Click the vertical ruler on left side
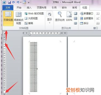Screen dimensions: 101x95 4,65
